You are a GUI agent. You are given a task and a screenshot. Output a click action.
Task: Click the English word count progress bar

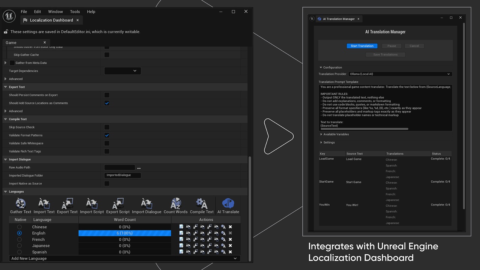coord(124,233)
